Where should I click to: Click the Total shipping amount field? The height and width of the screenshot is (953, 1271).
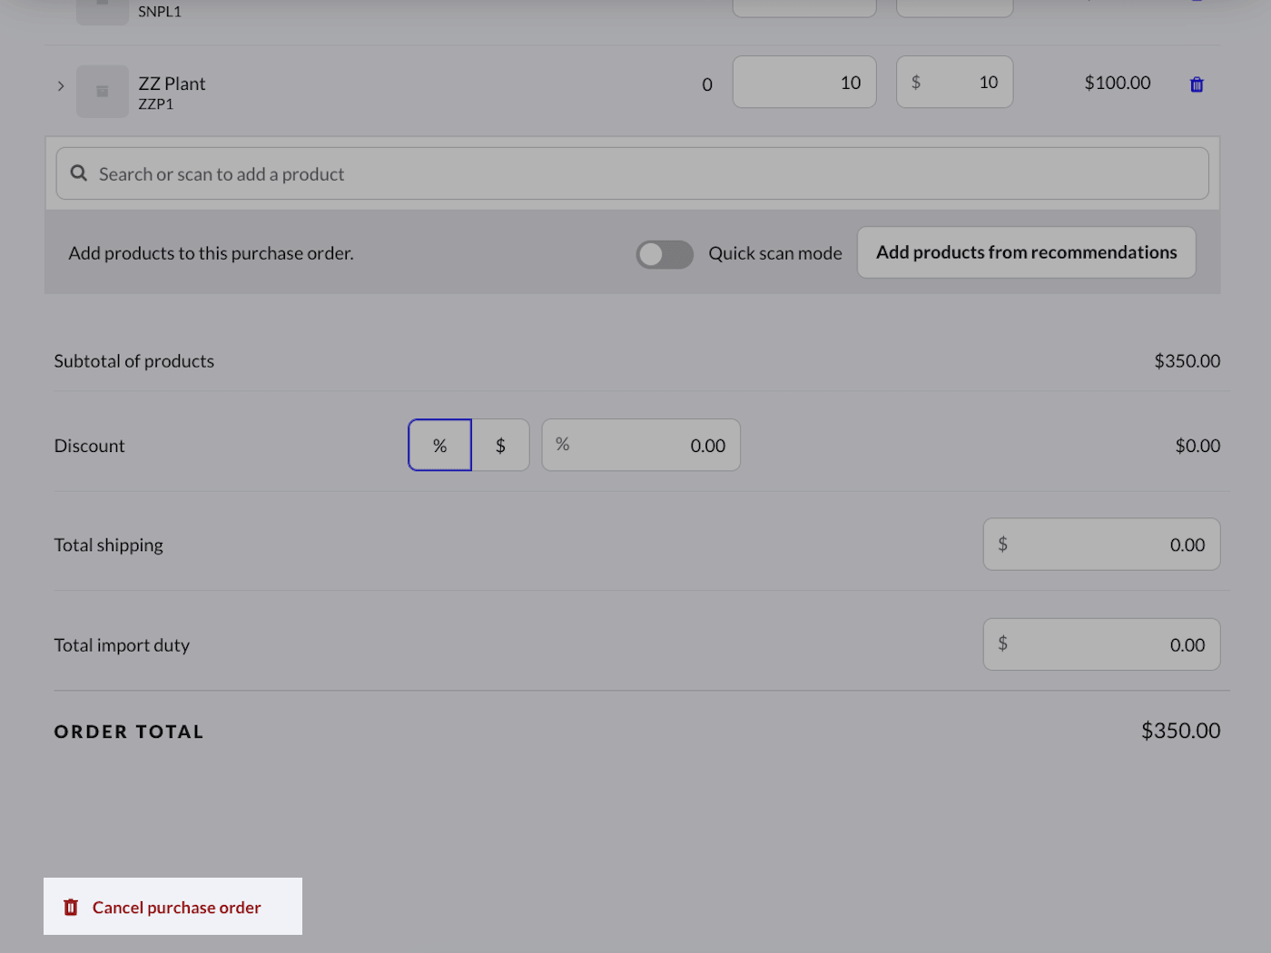pos(1101,545)
